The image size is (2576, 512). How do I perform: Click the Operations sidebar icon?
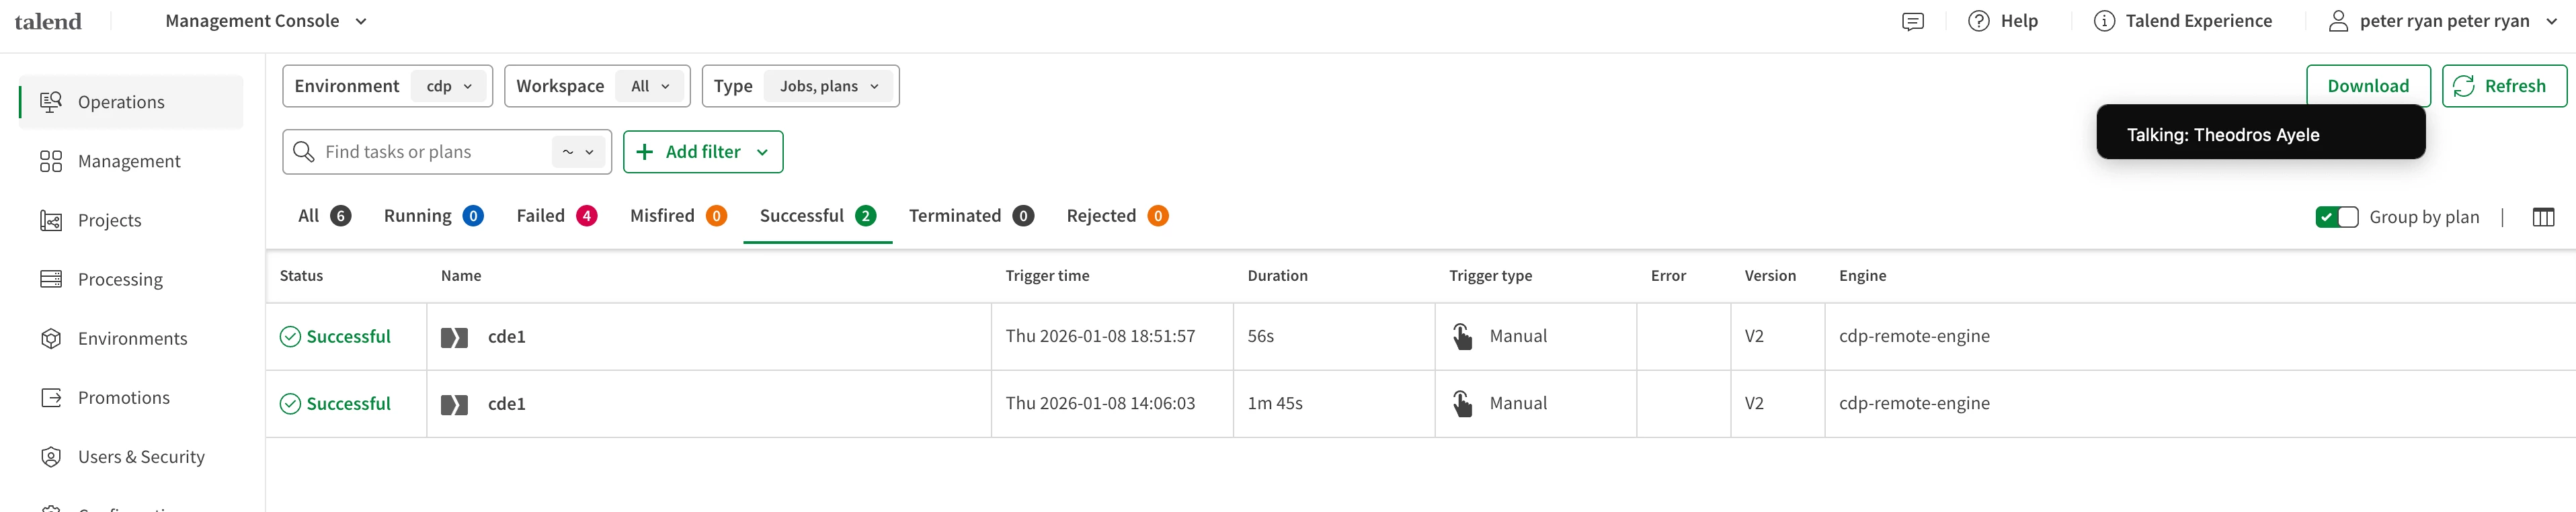pos(51,102)
